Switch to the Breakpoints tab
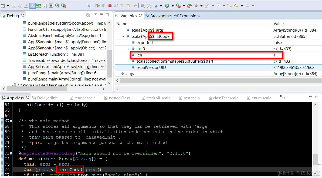 [158, 16]
